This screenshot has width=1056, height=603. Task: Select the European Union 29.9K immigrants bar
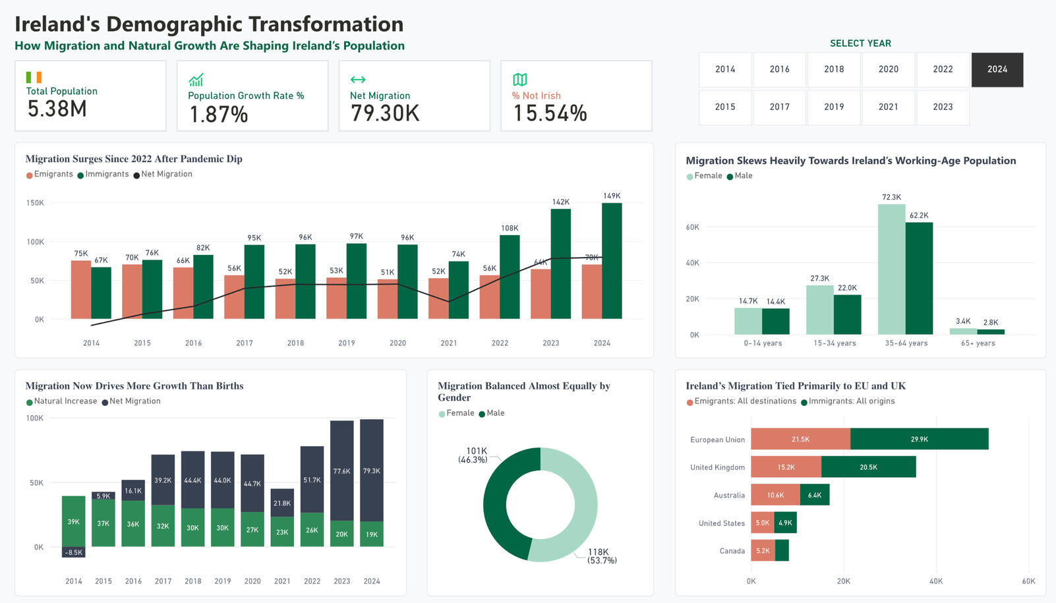tap(919, 439)
